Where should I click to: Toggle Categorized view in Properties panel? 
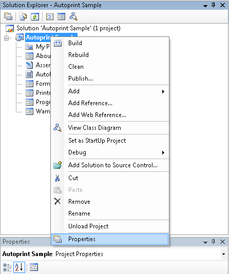[x=7, y=267]
